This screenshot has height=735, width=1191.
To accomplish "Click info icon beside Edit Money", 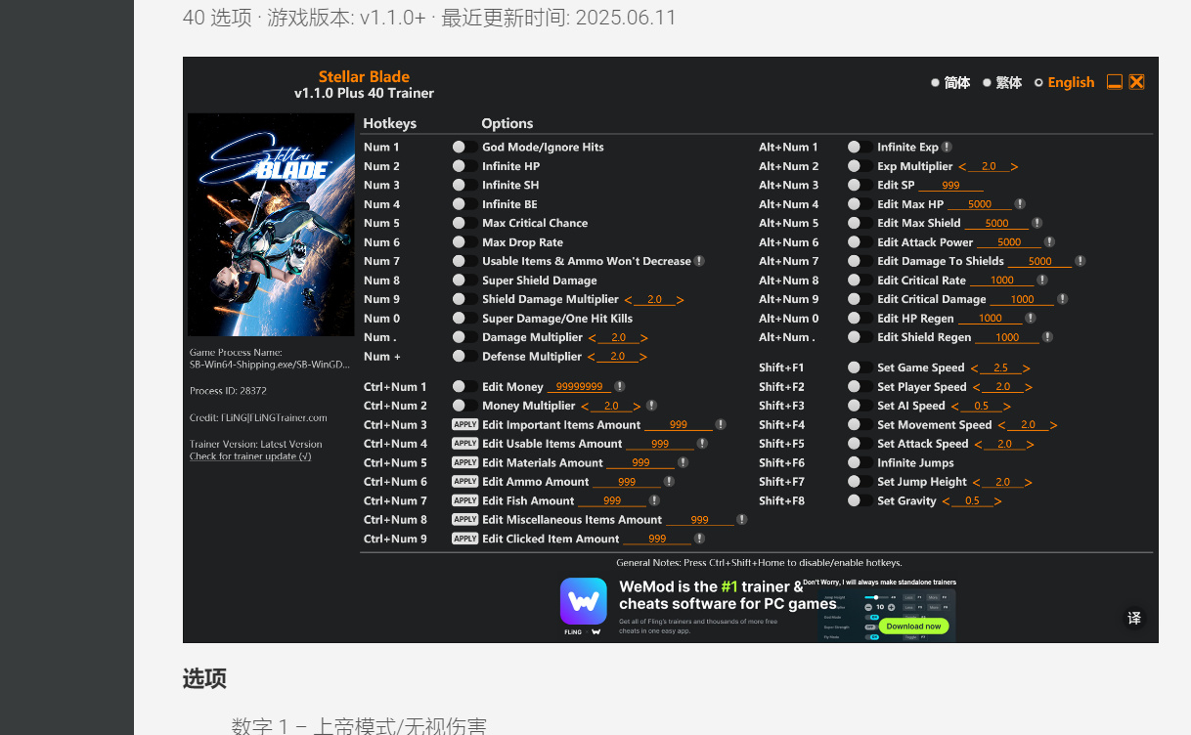I will click(x=620, y=387).
